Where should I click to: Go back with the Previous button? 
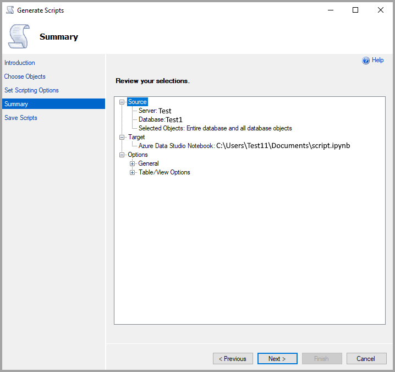(233, 359)
